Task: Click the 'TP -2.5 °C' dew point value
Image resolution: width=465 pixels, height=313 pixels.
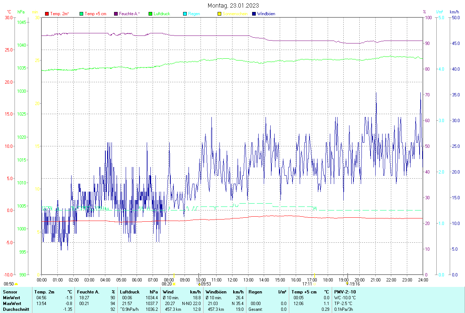Action: (344, 304)
